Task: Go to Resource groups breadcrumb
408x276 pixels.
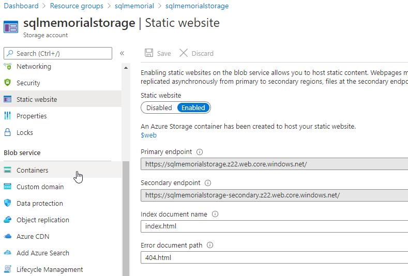Action: click(x=77, y=6)
